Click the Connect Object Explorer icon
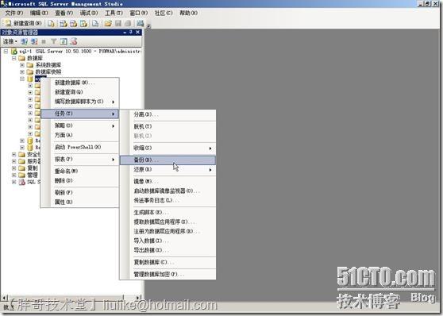Viewport: 443px width, 316px height. tap(25, 41)
